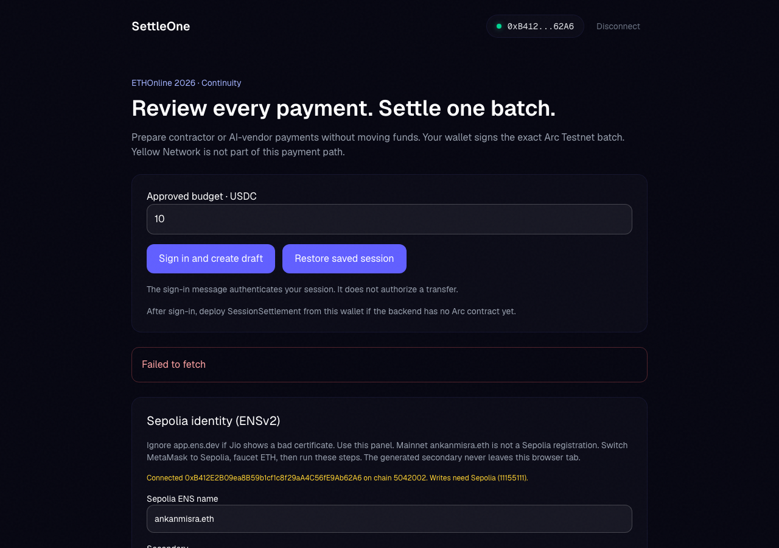The width and height of the screenshot is (779, 548).
Task: Disconnect the connected wallet
Action: [618, 26]
